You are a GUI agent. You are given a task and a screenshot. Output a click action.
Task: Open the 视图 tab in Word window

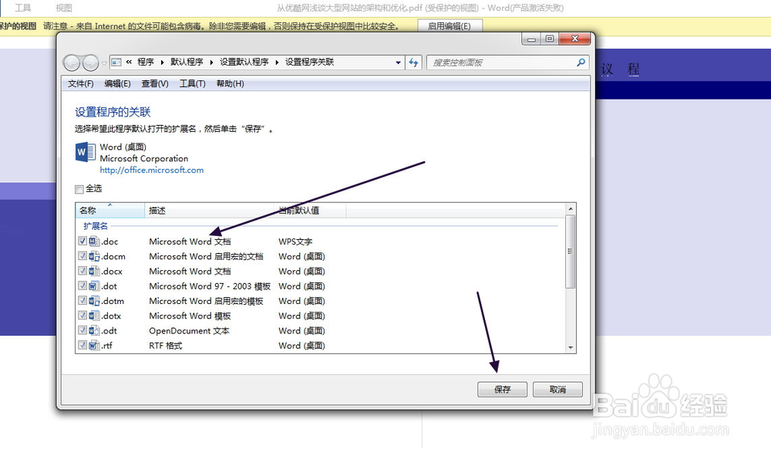click(64, 8)
